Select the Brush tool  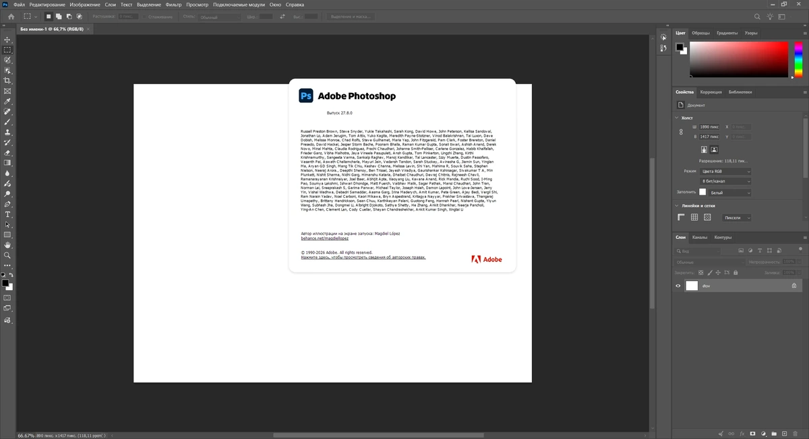point(7,122)
